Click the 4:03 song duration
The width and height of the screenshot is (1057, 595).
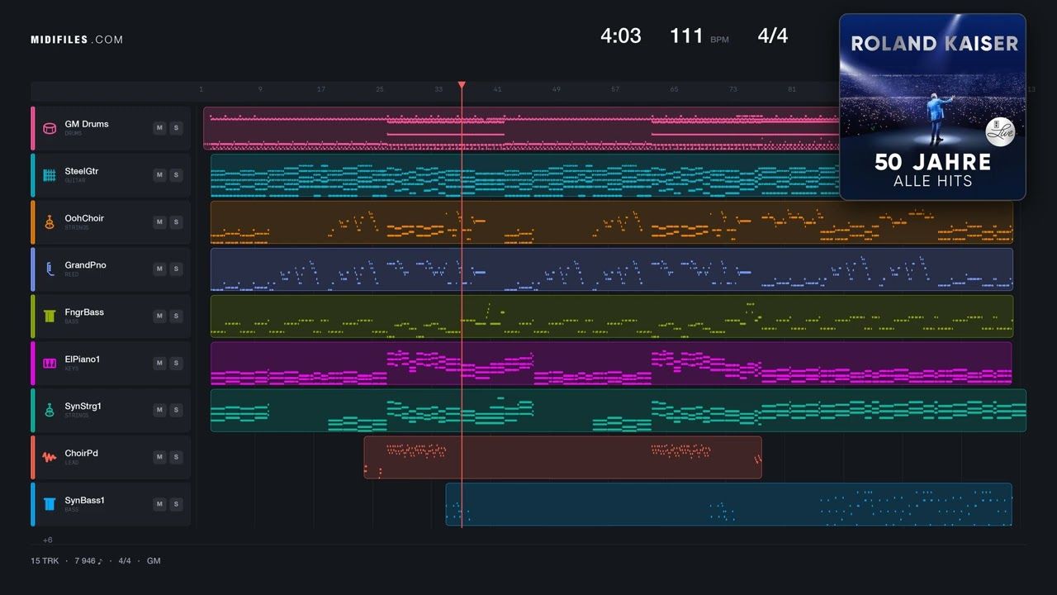621,36
